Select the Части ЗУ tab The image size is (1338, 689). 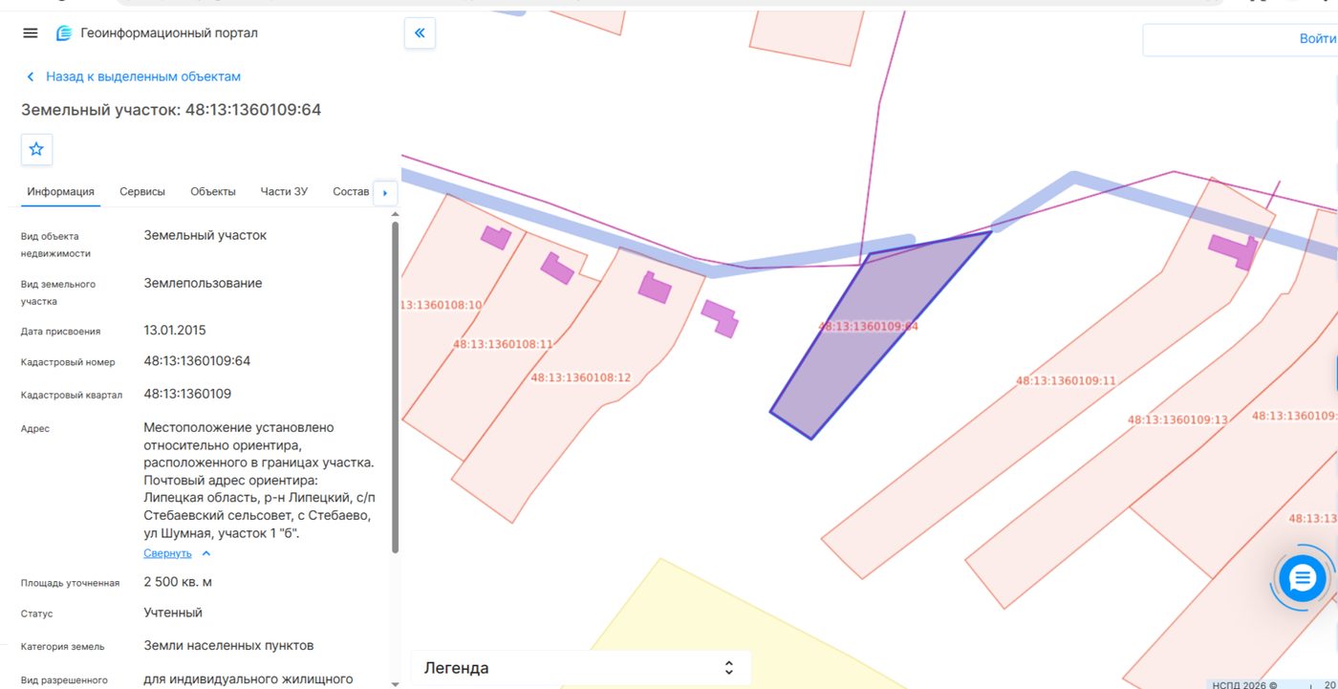pos(284,191)
